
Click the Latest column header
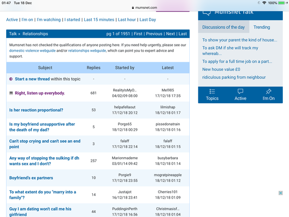pos(168,68)
